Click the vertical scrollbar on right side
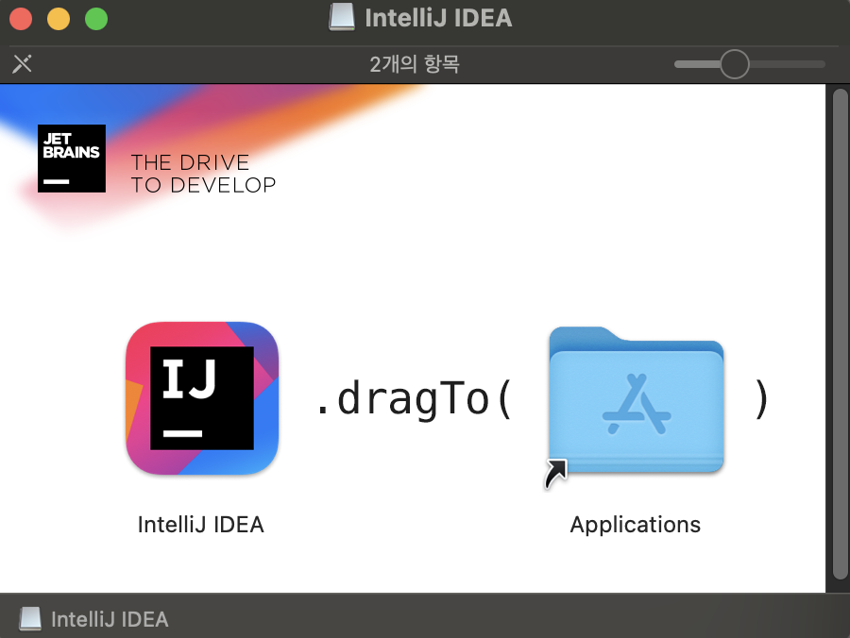 pos(840,334)
